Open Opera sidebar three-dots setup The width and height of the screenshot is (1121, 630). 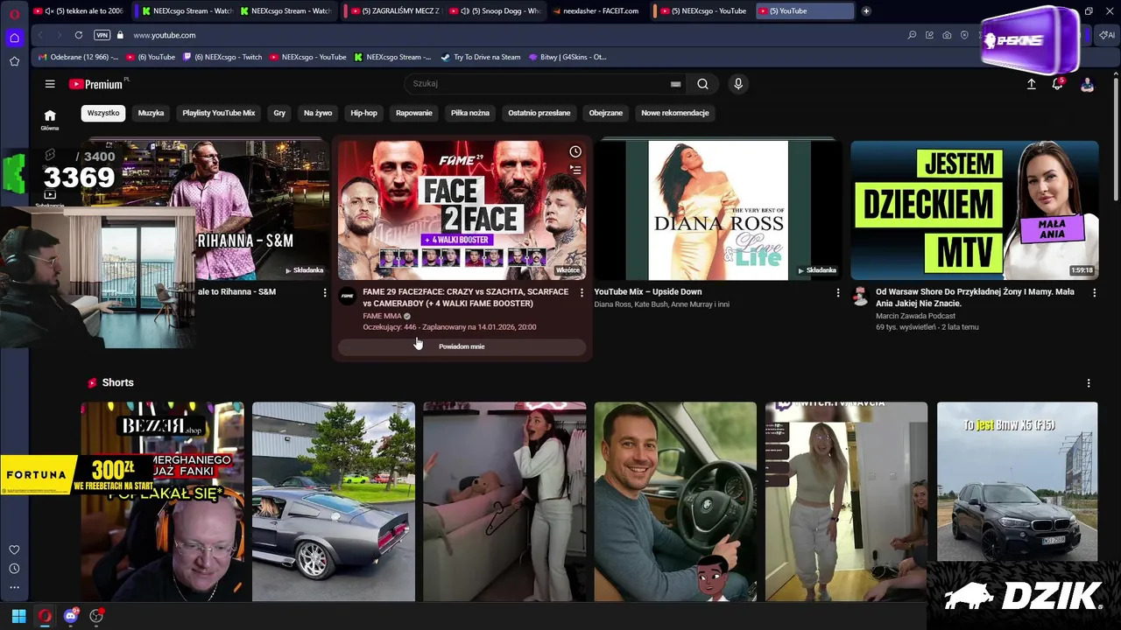14,587
